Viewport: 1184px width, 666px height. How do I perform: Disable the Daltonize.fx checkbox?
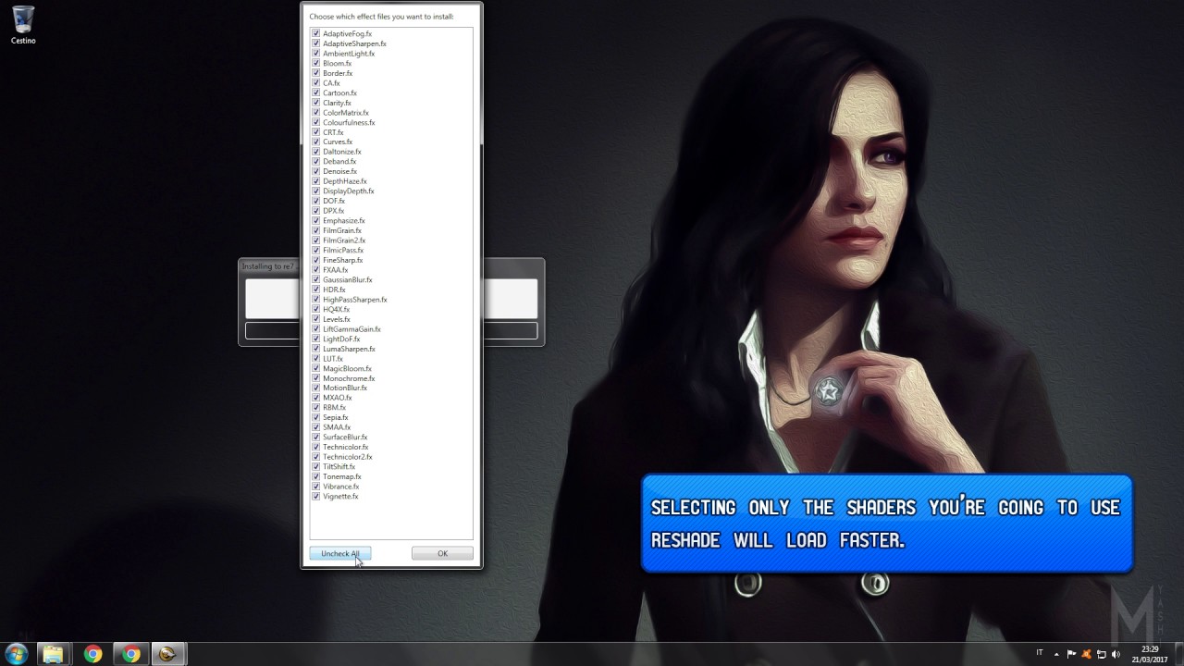click(x=315, y=152)
